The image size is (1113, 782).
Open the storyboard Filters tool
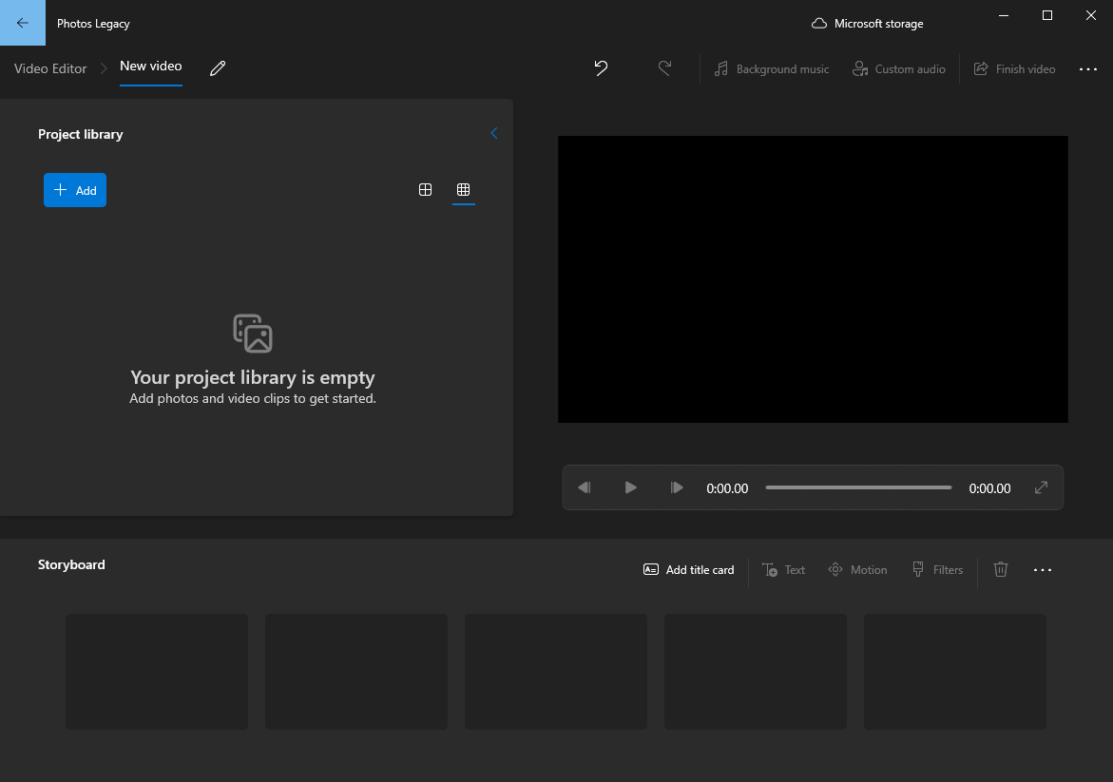pyautogui.click(x=938, y=570)
